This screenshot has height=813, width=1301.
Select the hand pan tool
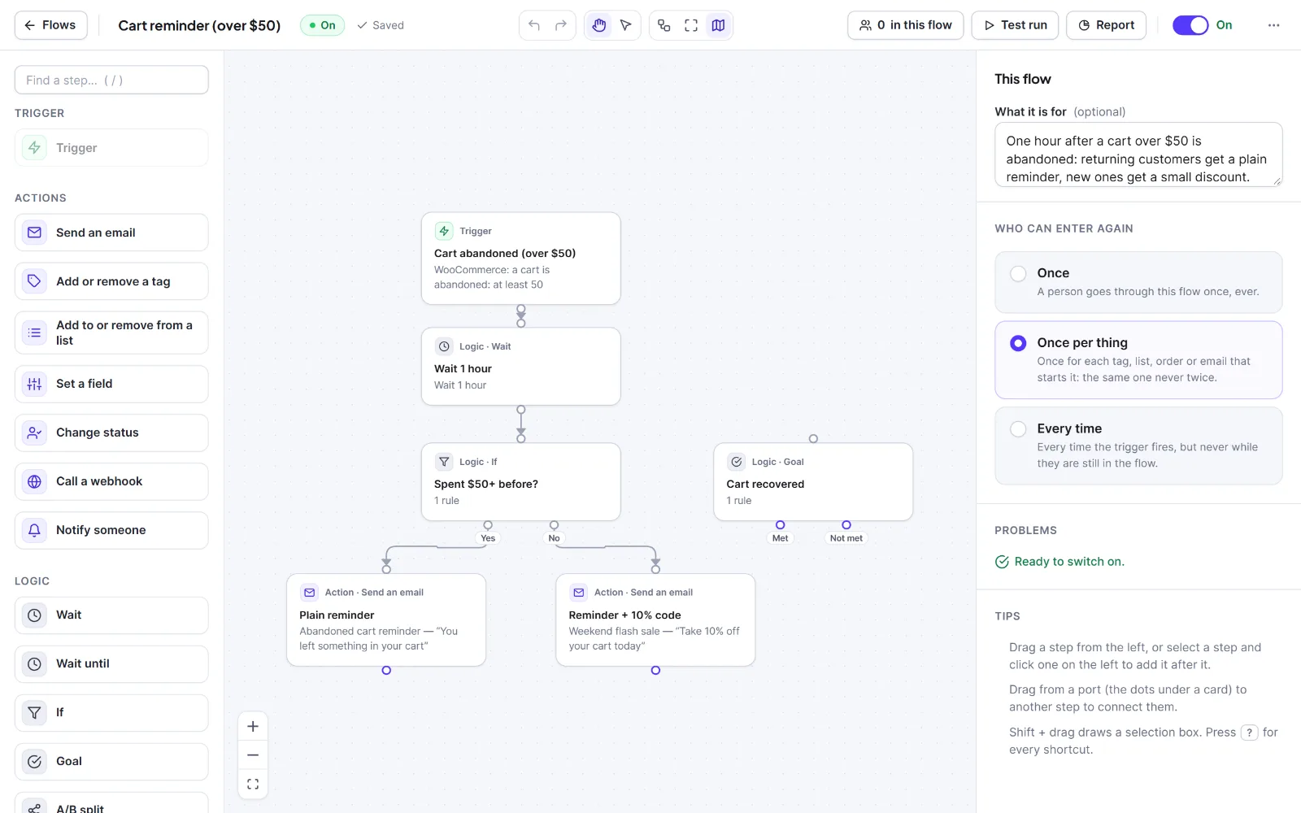pos(599,25)
